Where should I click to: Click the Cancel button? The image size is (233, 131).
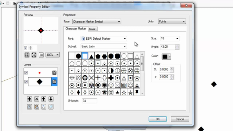coord(180,119)
